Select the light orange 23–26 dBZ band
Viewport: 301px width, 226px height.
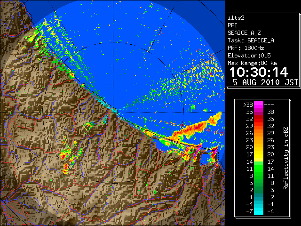point(259,140)
